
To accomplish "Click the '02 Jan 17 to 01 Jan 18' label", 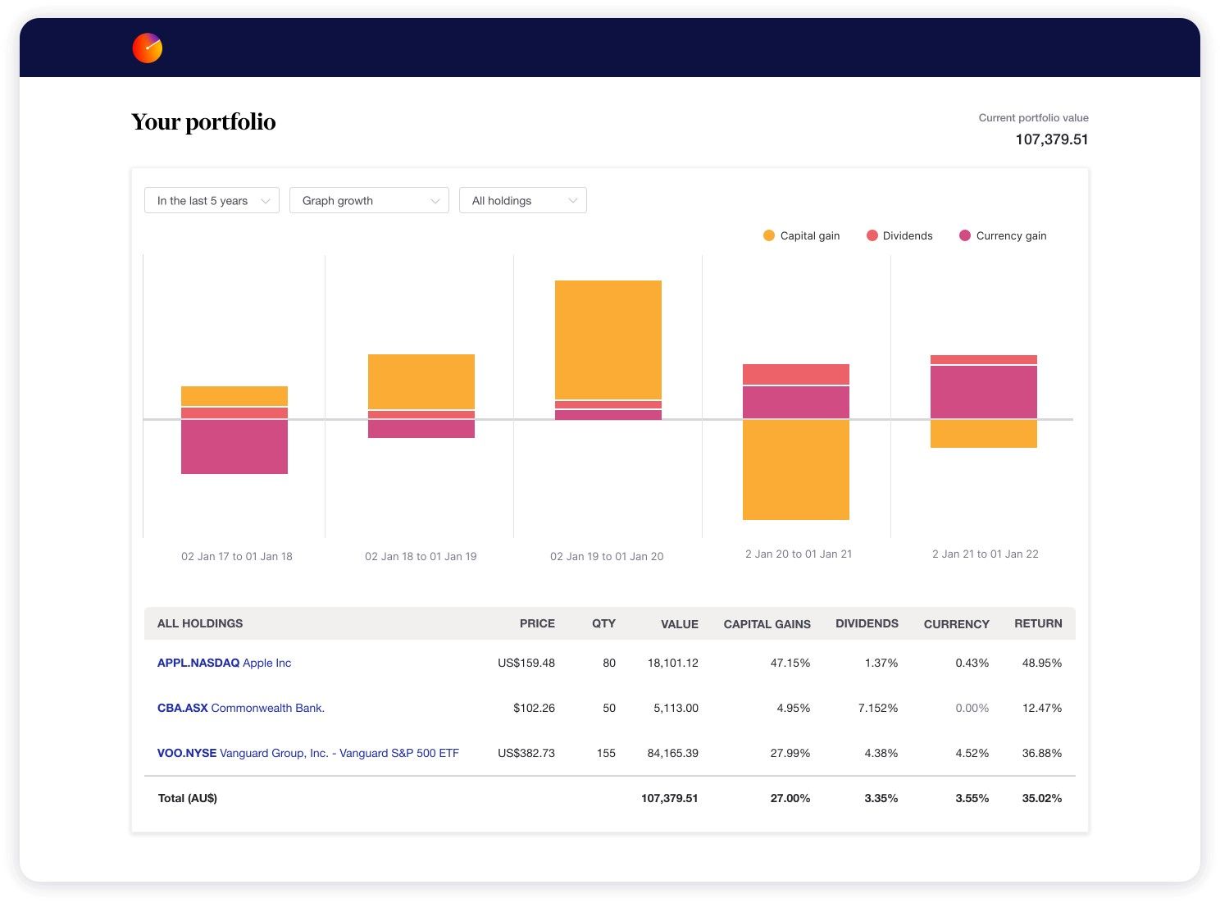I will point(237,556).
